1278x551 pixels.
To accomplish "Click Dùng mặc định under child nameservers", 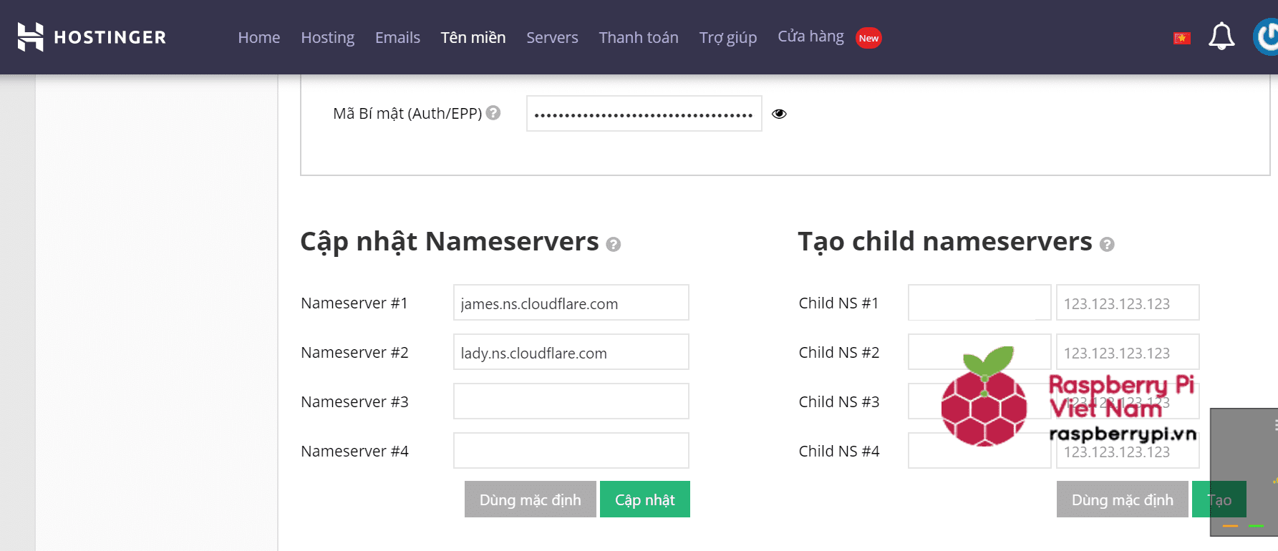I will tap(1122, 499).
